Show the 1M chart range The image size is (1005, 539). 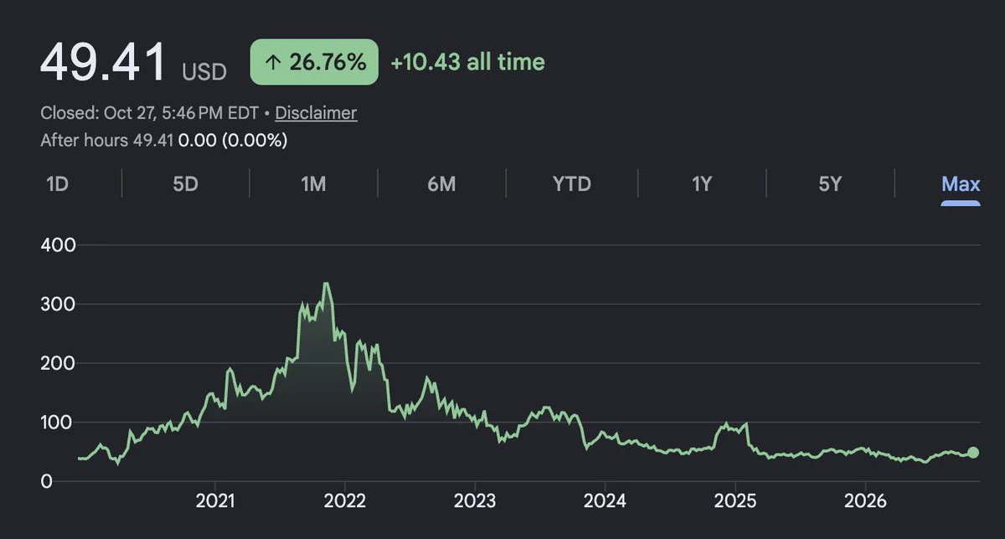(313, 184)
